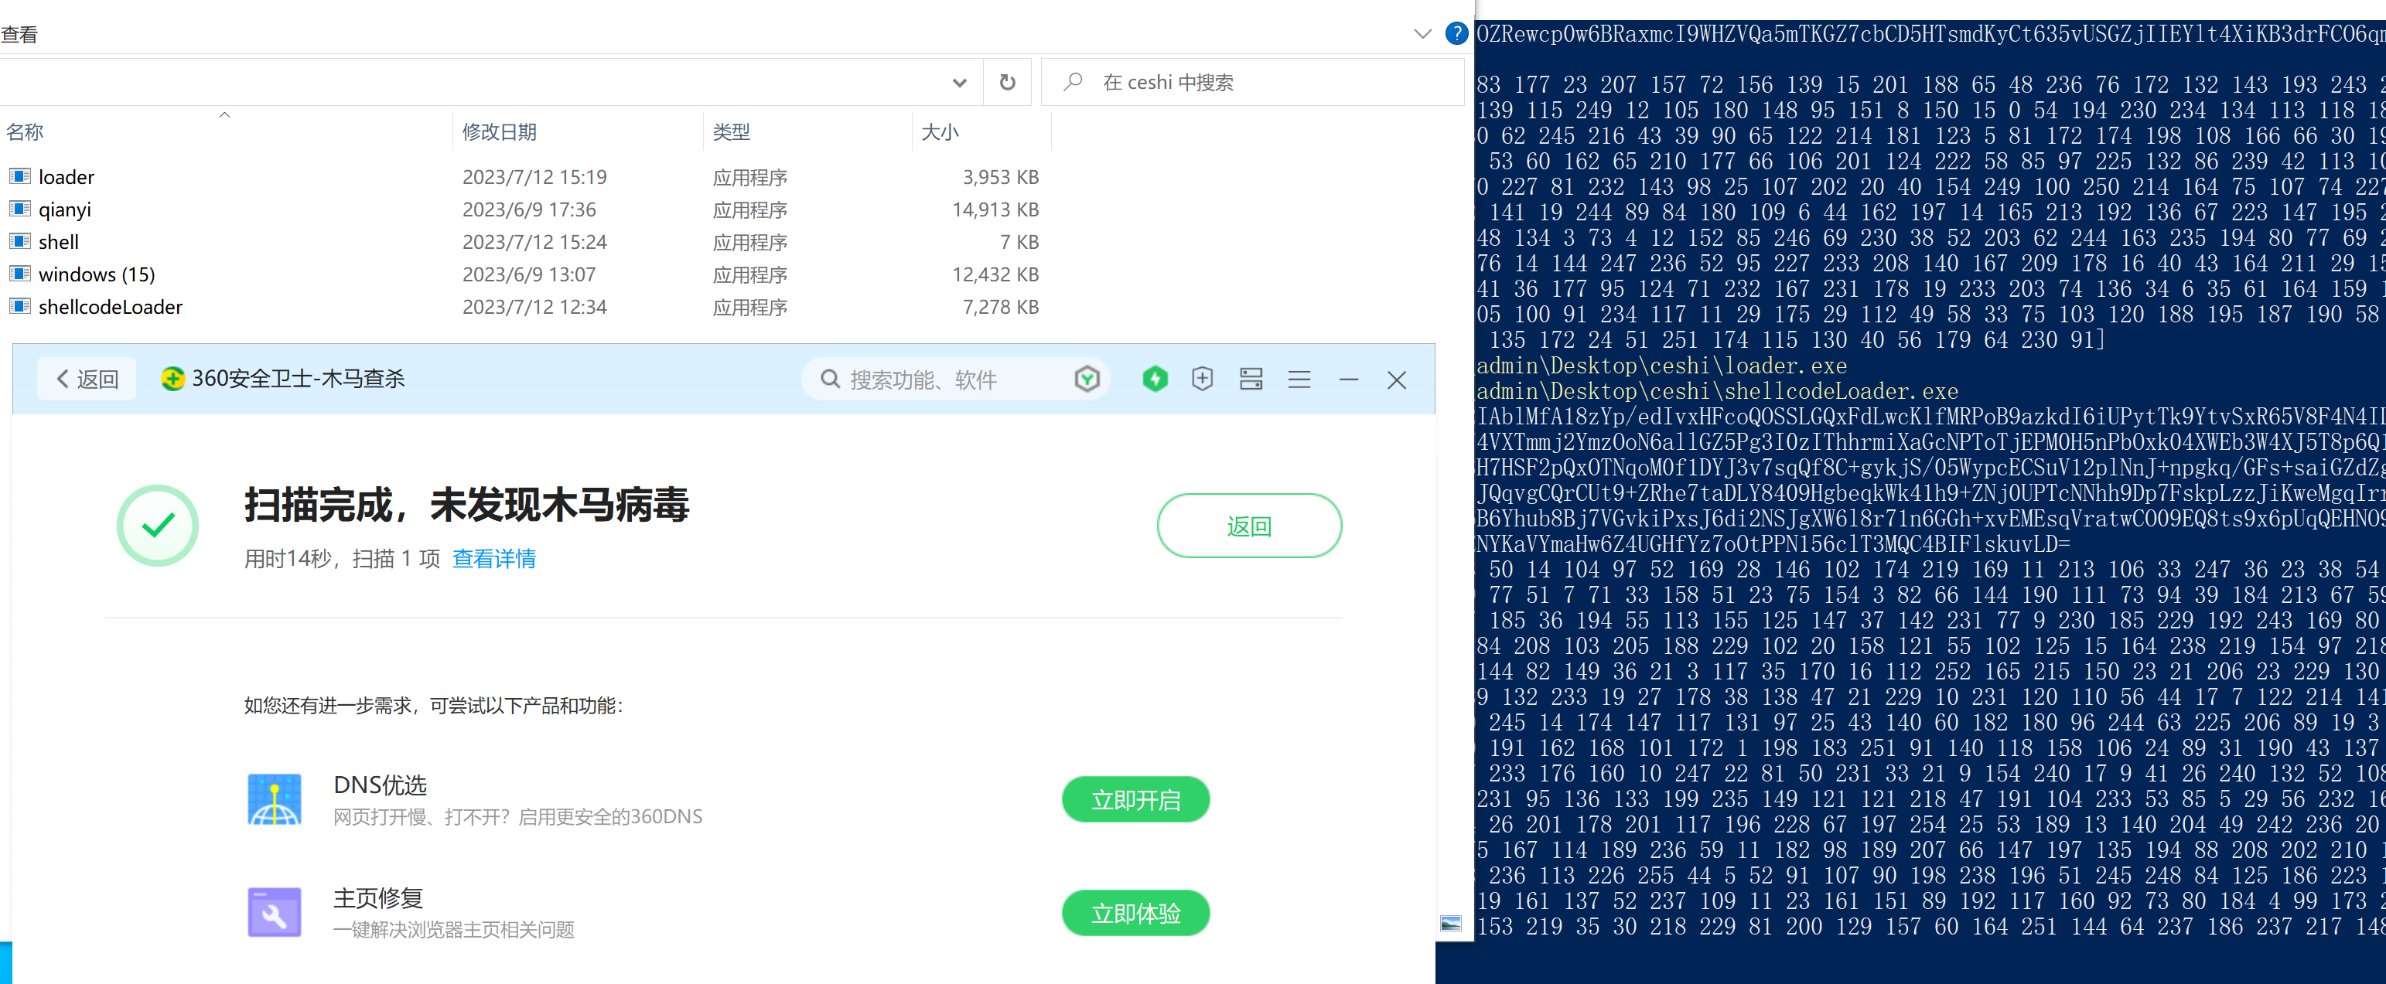Click the hexagon Y icon in search box
This screenshot has height=984, width=2386.
point(1087,379)
